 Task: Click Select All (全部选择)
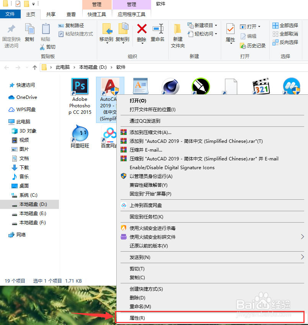(x=285, y=26)
